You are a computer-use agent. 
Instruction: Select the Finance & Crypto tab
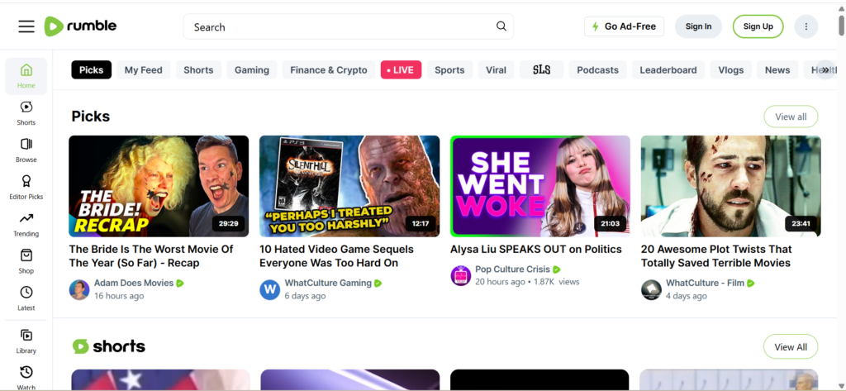[328, 70]
